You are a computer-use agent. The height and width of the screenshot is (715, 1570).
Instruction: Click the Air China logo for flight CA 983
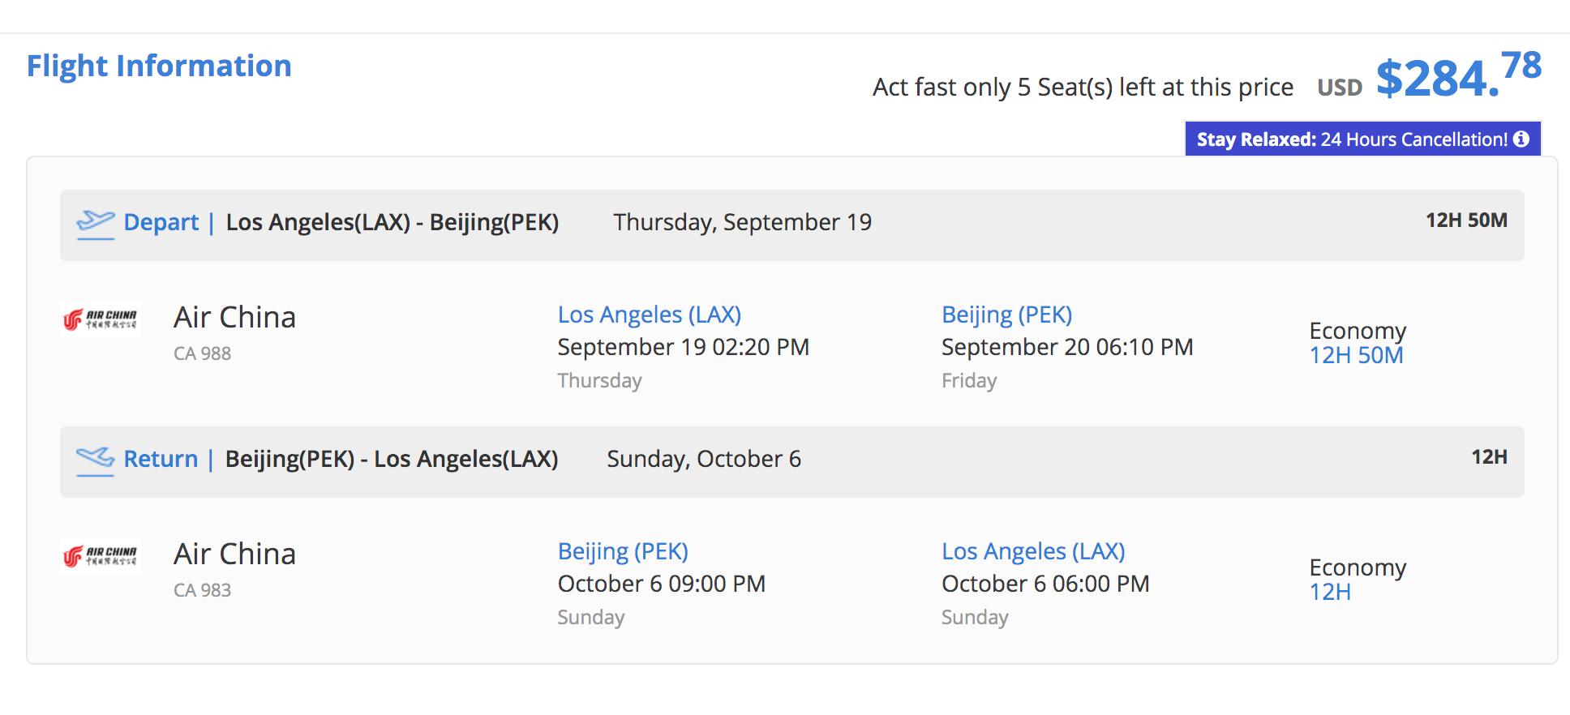pyautogui.click(x=101, y=556)
